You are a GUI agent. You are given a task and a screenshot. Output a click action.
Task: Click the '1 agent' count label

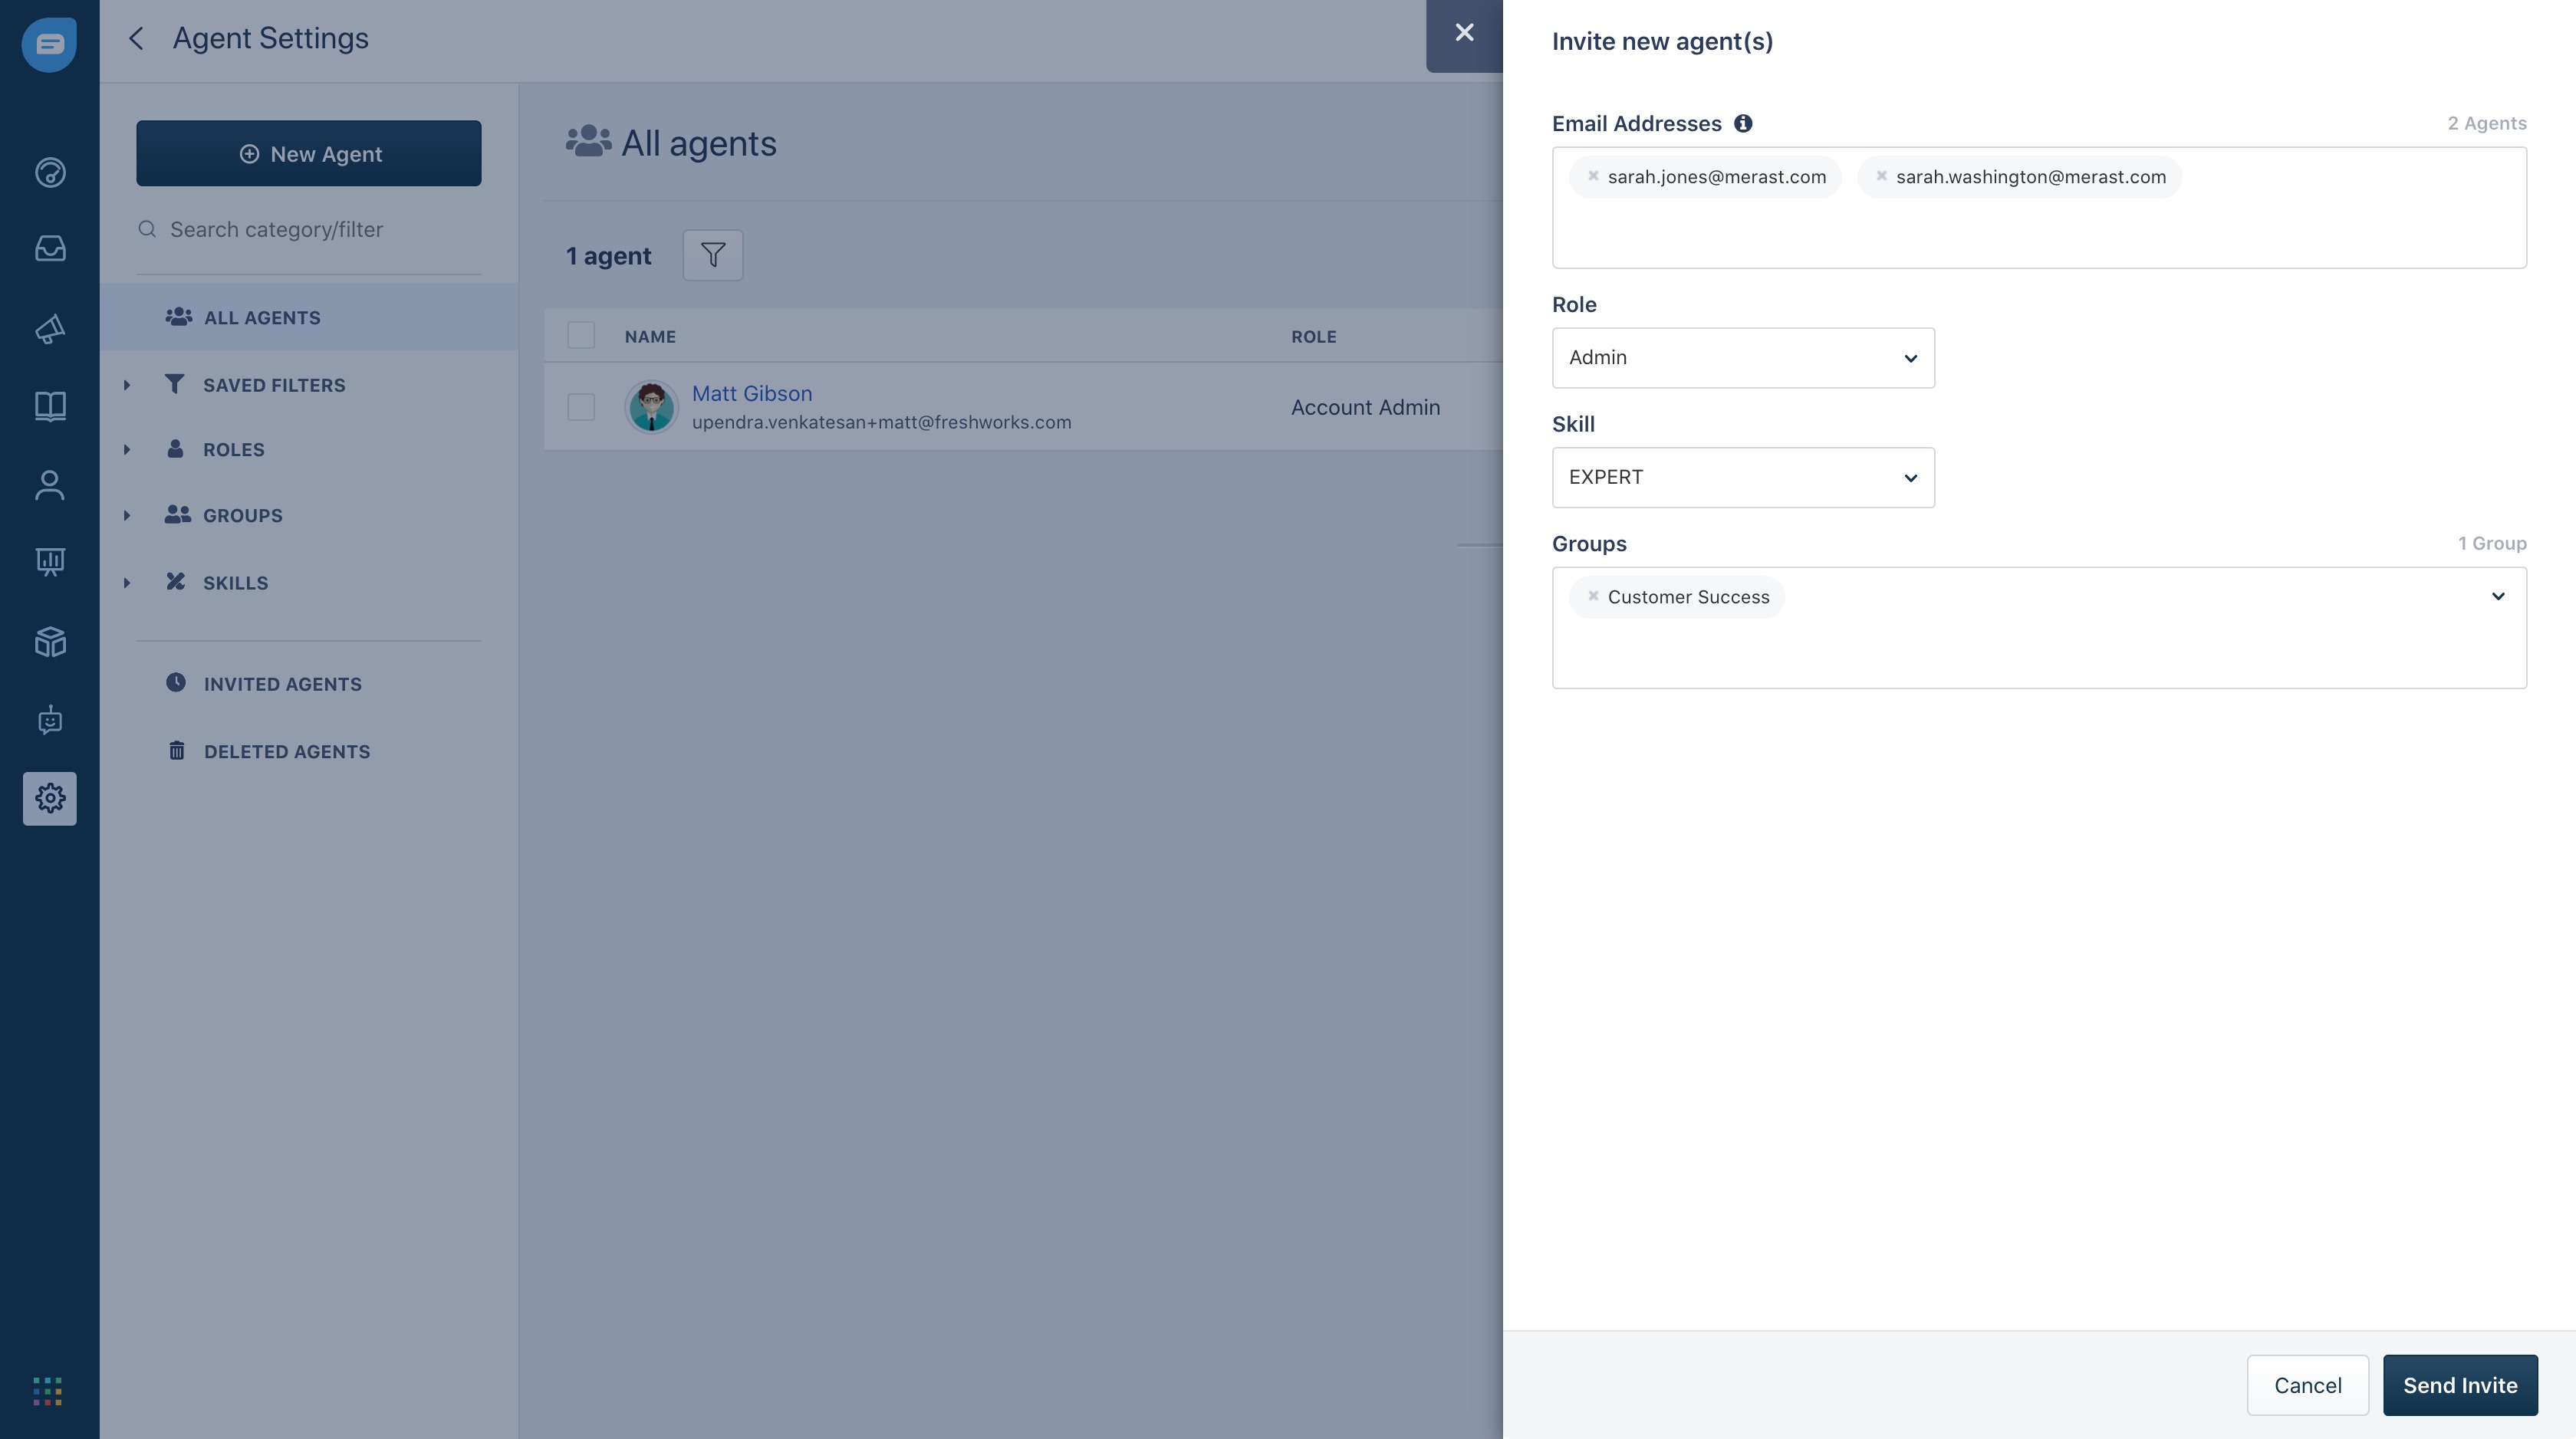[608, 256]
